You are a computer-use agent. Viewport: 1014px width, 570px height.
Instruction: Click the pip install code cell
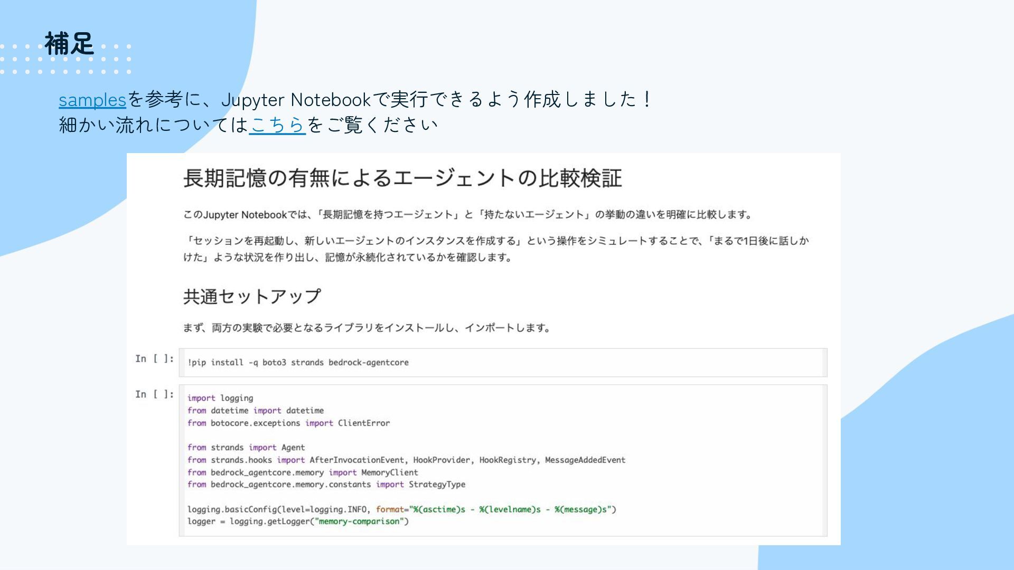[x=502, y=363]
